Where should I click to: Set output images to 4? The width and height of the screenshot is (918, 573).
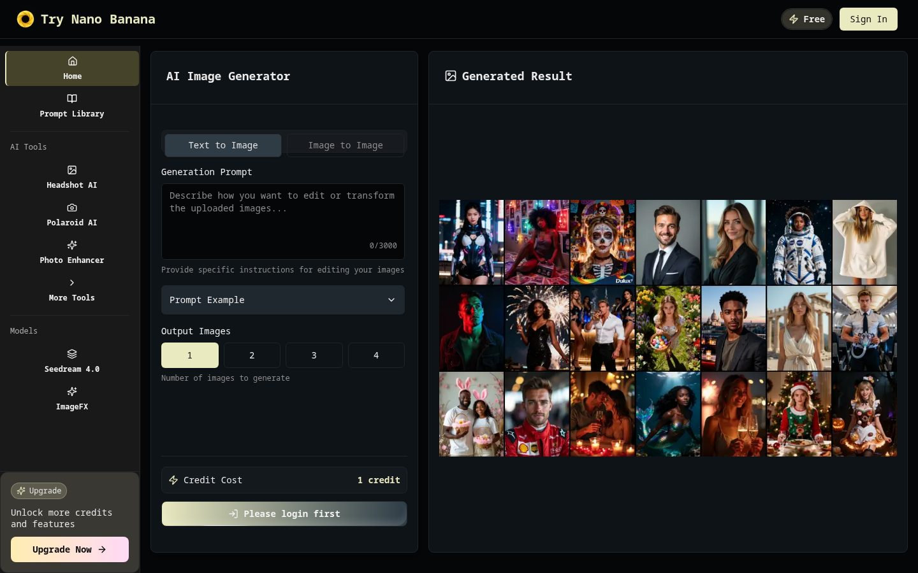[376, 355]
